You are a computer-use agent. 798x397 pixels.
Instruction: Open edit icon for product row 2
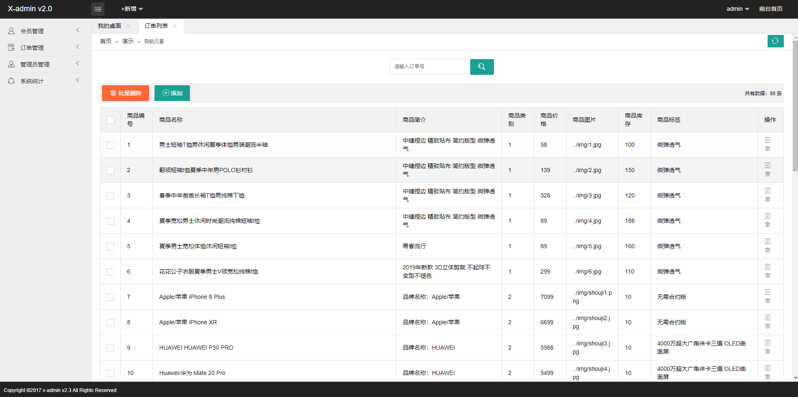(x=768, y=165)
